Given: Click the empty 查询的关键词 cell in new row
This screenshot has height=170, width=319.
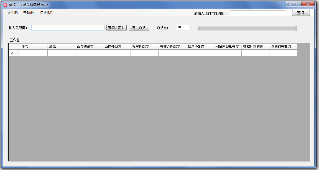Looking at the screenshot, I should pyautogui.click(x=283, y=53).
